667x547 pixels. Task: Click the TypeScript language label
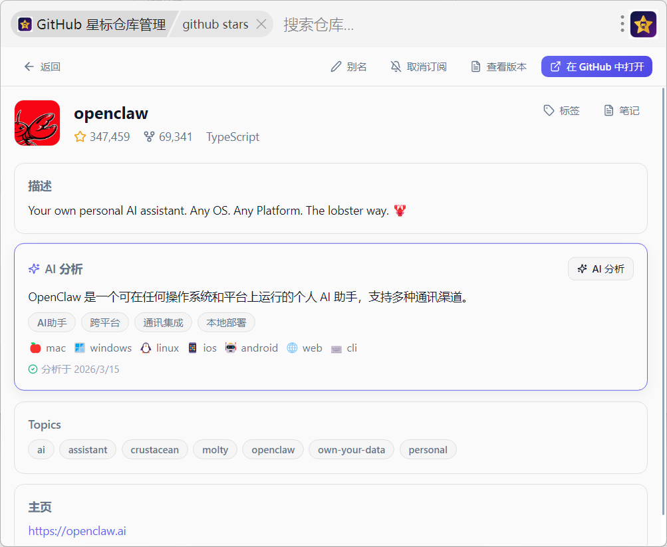point(233,137)
